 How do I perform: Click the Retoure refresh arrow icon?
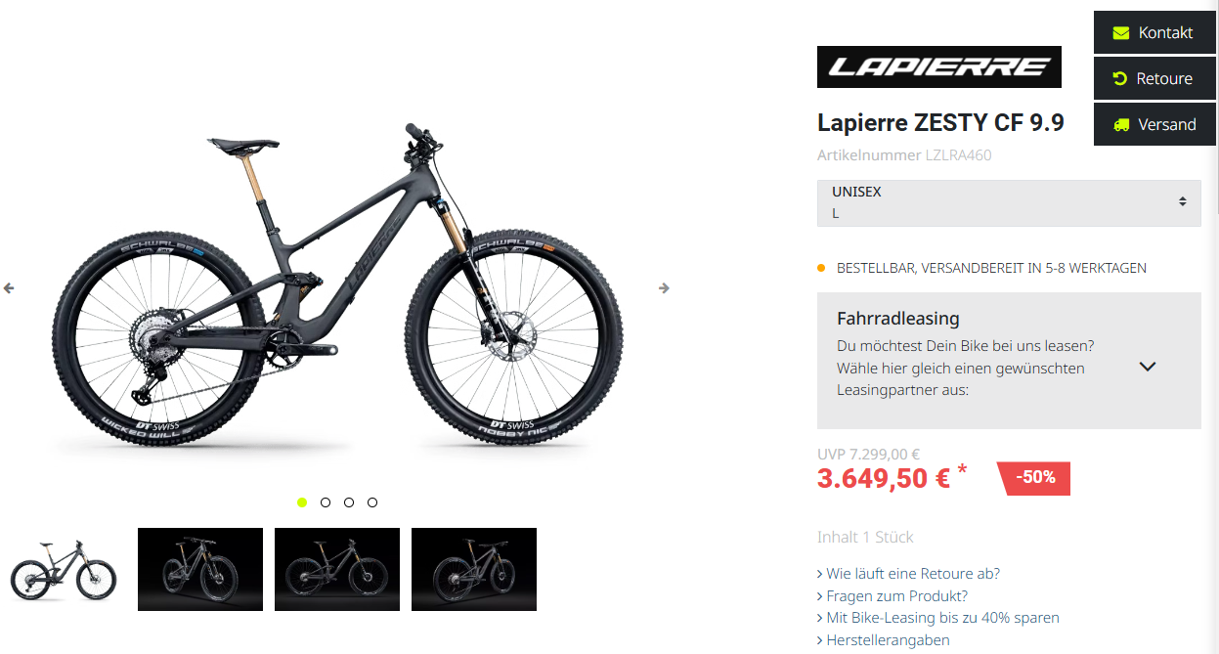tap(1120, 78)
